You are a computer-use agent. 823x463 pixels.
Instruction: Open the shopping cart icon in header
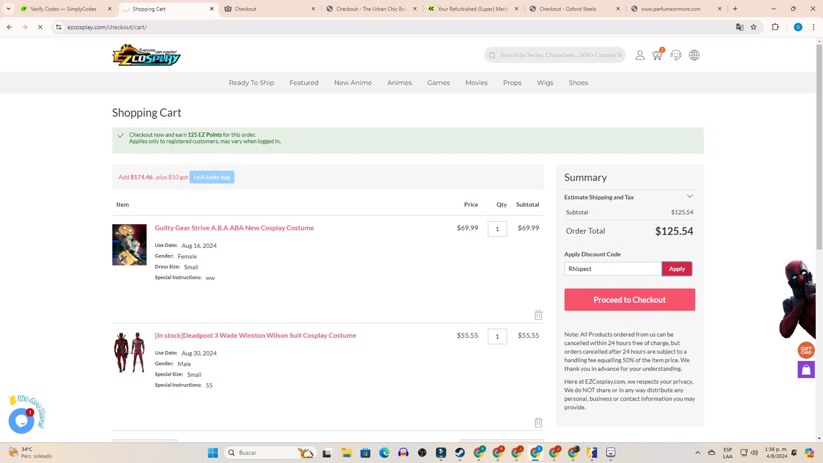point(657,54)
